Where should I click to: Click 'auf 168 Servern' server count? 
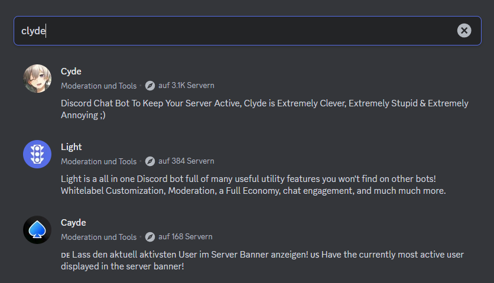(x=185, y=237)
